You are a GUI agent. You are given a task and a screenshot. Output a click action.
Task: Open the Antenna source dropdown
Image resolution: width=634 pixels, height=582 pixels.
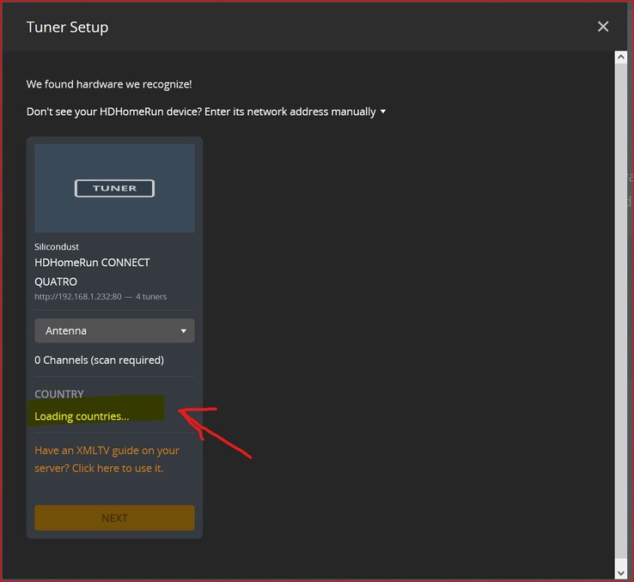click(114, 330)
